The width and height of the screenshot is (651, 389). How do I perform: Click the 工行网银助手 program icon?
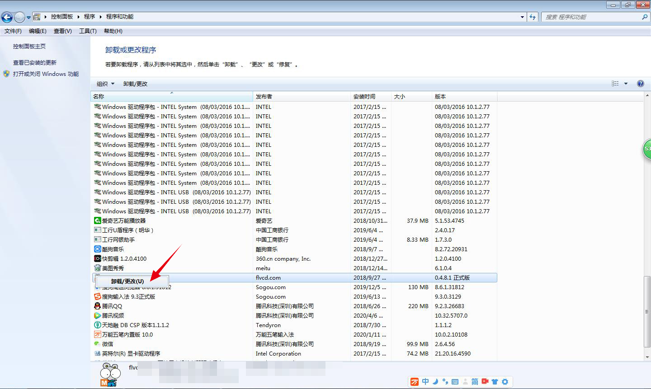(x=97, y=240)
